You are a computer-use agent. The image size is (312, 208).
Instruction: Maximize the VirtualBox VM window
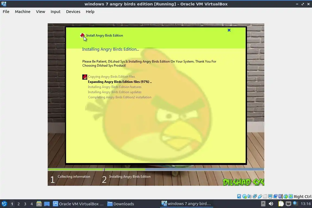tap(303, 4)
